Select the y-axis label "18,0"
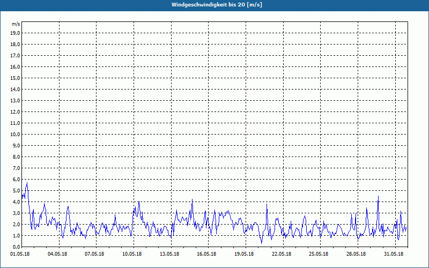 pyautogui.click(x=15, y=44)
